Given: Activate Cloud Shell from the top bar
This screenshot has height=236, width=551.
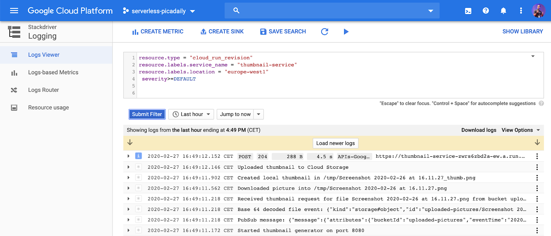Looking at the screenshot, I should (468, 11).
